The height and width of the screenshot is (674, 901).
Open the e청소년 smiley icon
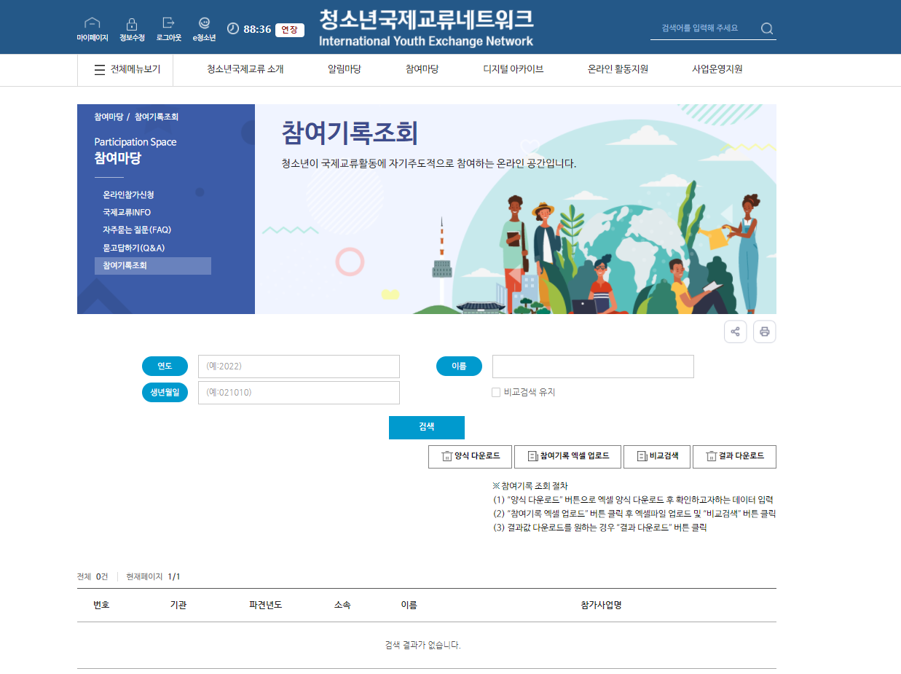(204, 23)
